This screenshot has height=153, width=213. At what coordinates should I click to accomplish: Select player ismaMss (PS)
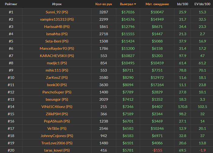(x=57, y=34)
